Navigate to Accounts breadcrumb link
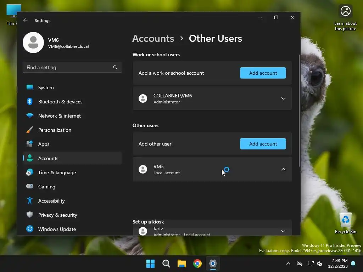The width and height of the screenshot is (363, 272). [153, 38]
